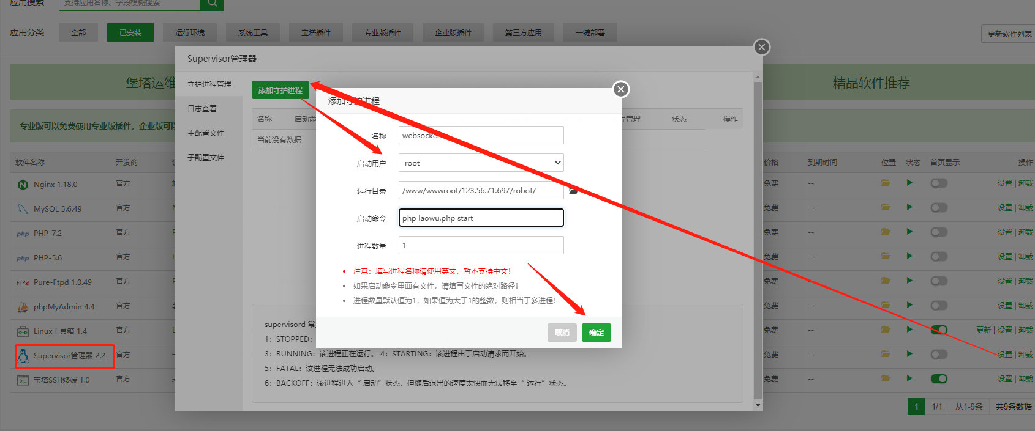Click the PHP-5.6 software icon
1035x431 pixels.
(x=23, y=258)
